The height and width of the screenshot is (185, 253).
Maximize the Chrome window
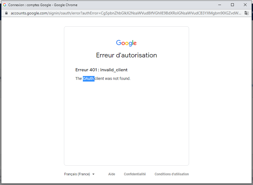tap(232, 5)
